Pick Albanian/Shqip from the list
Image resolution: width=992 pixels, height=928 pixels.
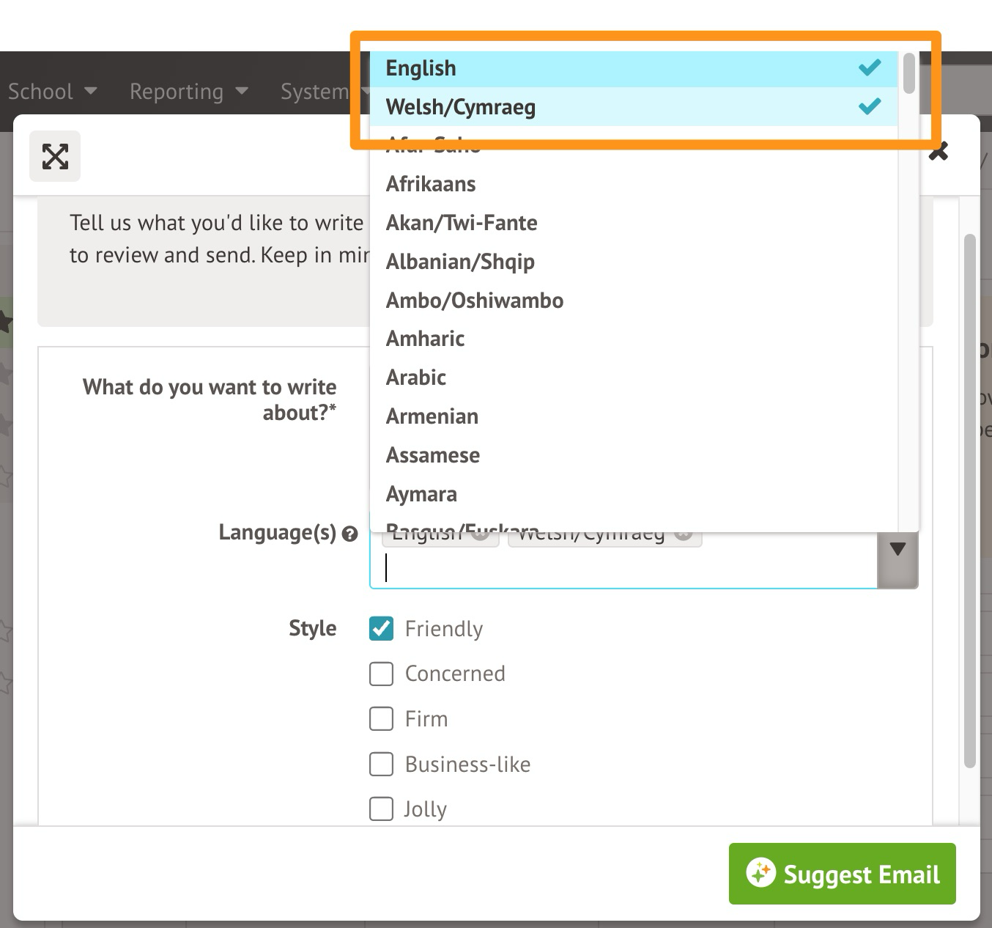pyautogui.click(x=460, y=262)
